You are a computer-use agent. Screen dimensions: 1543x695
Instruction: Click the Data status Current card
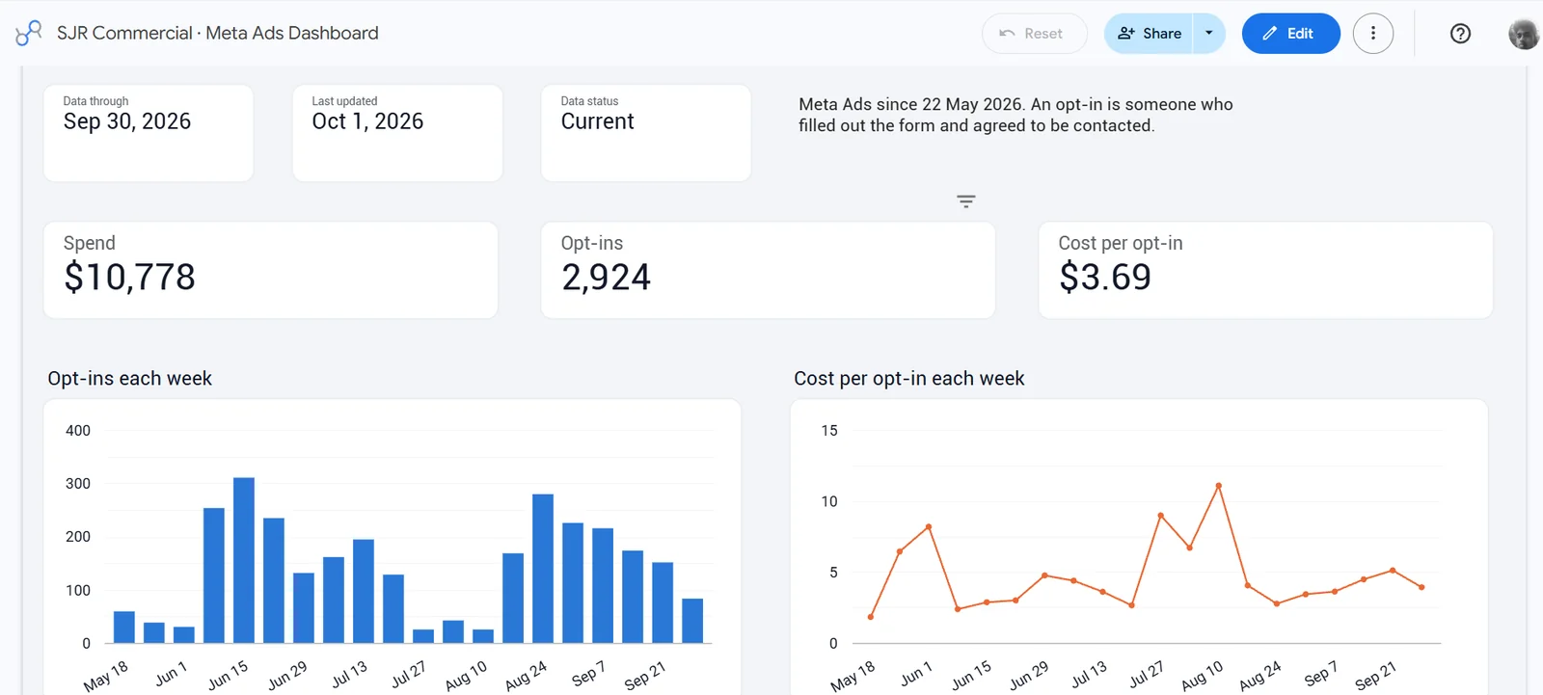click(x=646, y=133)
